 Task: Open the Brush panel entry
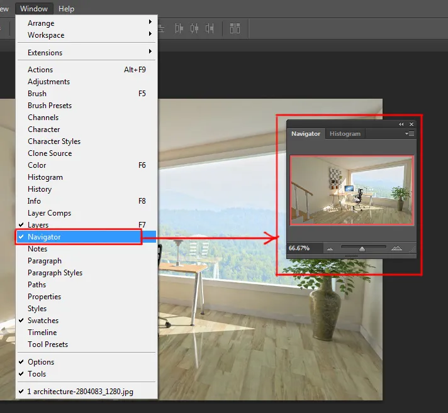87,94
